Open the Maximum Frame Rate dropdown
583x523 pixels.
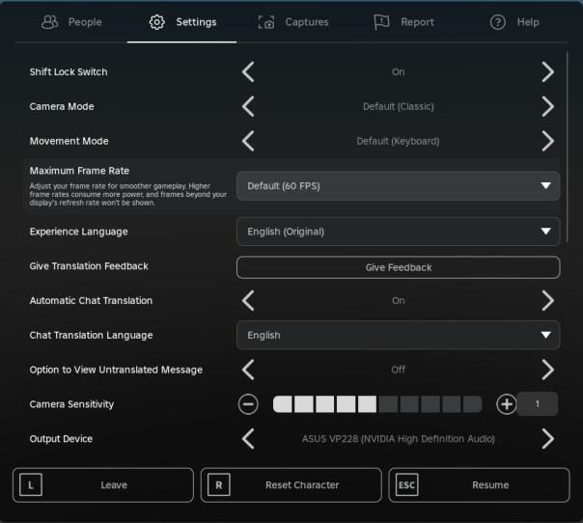[x=398, y=185]
